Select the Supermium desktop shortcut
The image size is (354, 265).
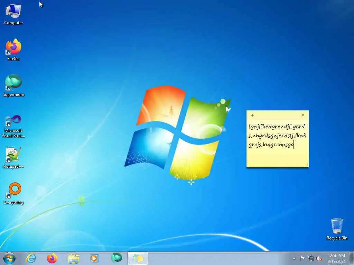13,86
